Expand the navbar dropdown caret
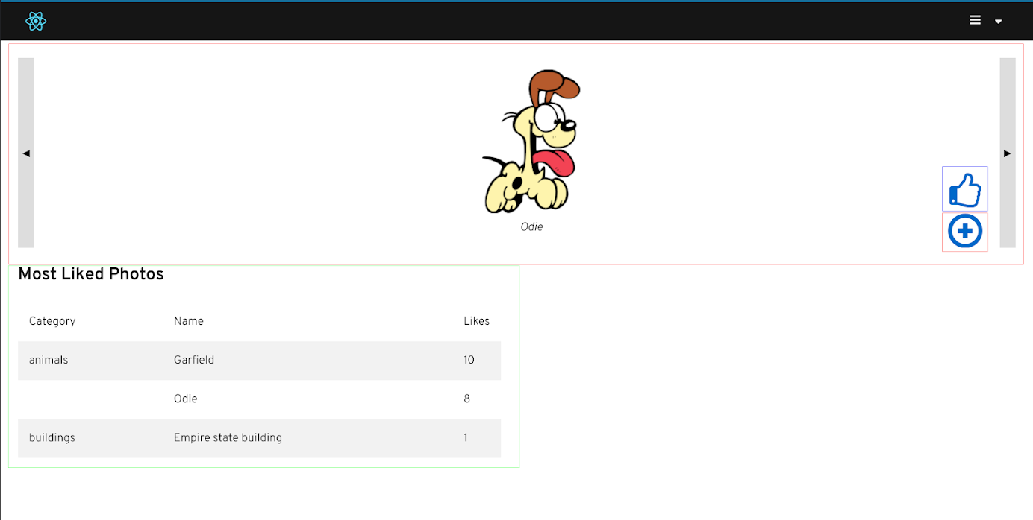Viewport: 1033px width, 520px height. [x=999, y=22]
